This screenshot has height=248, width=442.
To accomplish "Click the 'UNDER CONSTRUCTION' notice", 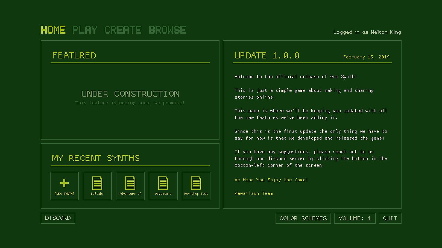I will click(x=130, y=94).
